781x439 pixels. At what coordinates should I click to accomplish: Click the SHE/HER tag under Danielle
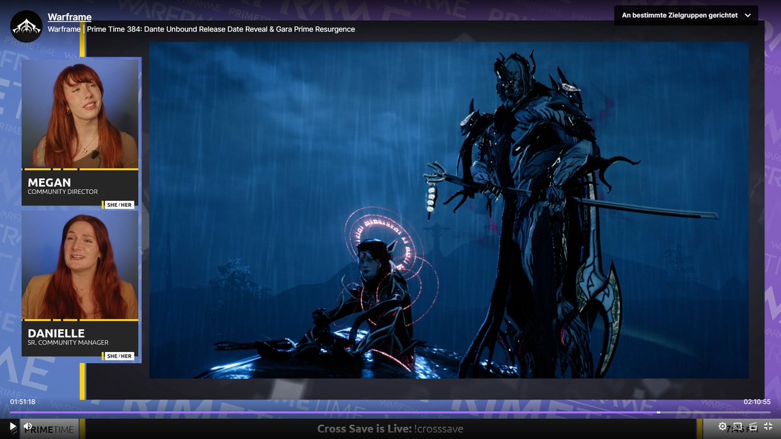[120, 356]
